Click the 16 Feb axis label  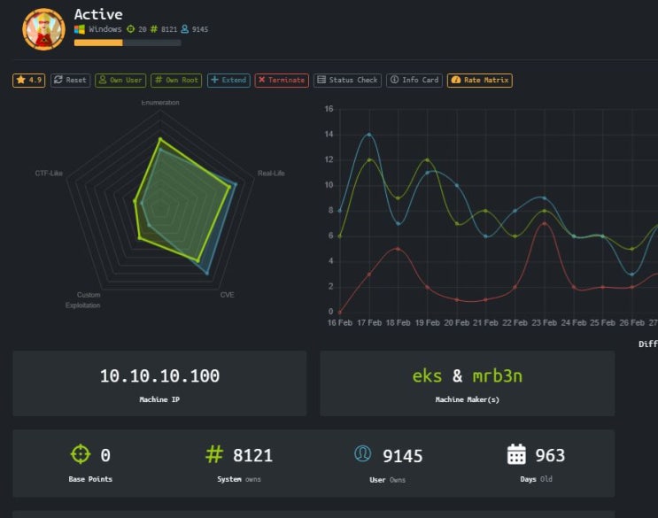tap(340, 322)
